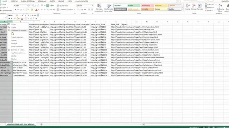Open the FÓRMULAS ribbon tab
Image resolution: width=229 pixels, height=128 pixels.
(x=42, y=1)
